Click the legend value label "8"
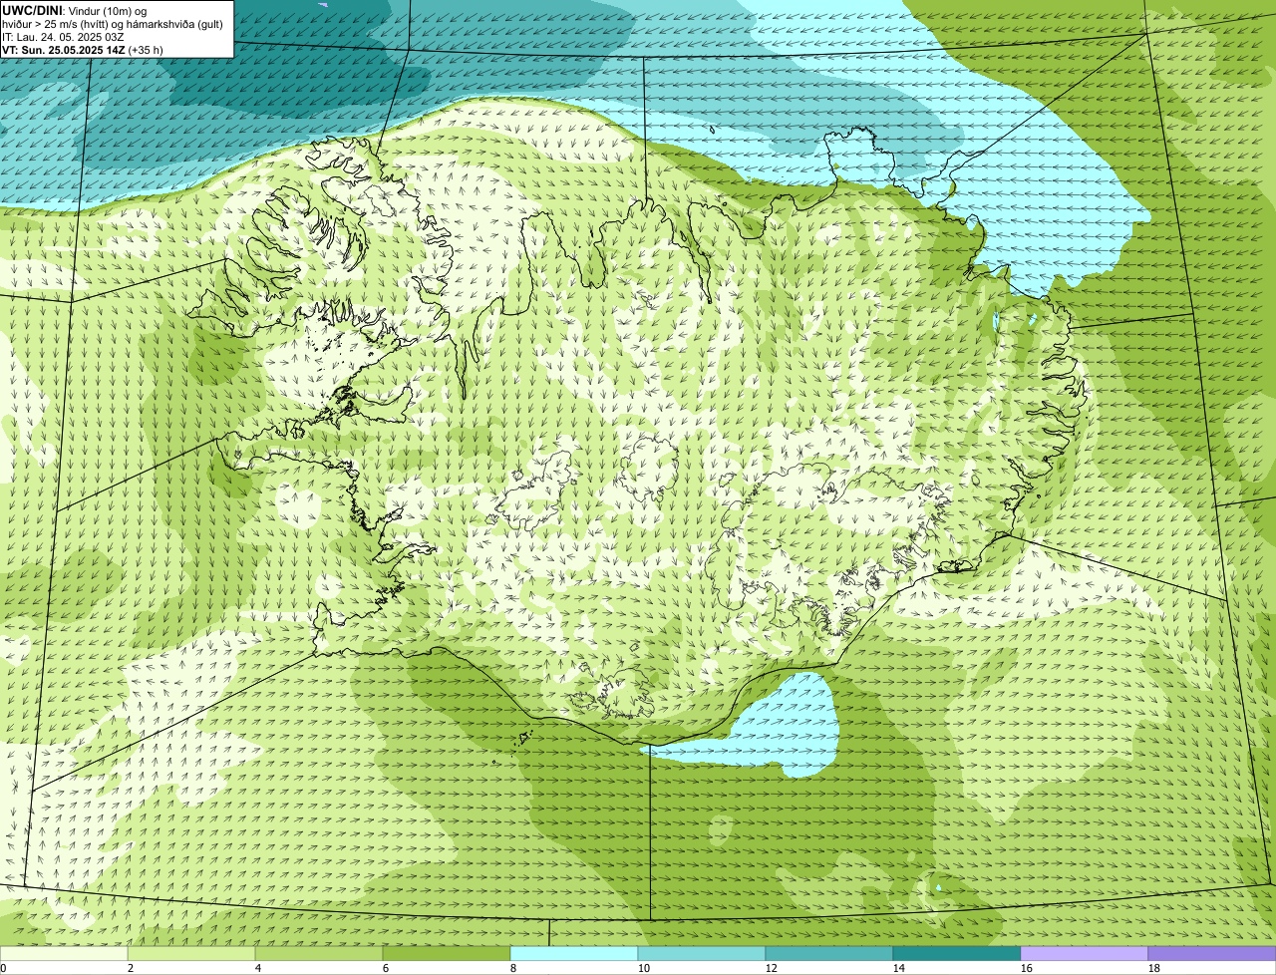1276x975 pixels. (513, 968)
